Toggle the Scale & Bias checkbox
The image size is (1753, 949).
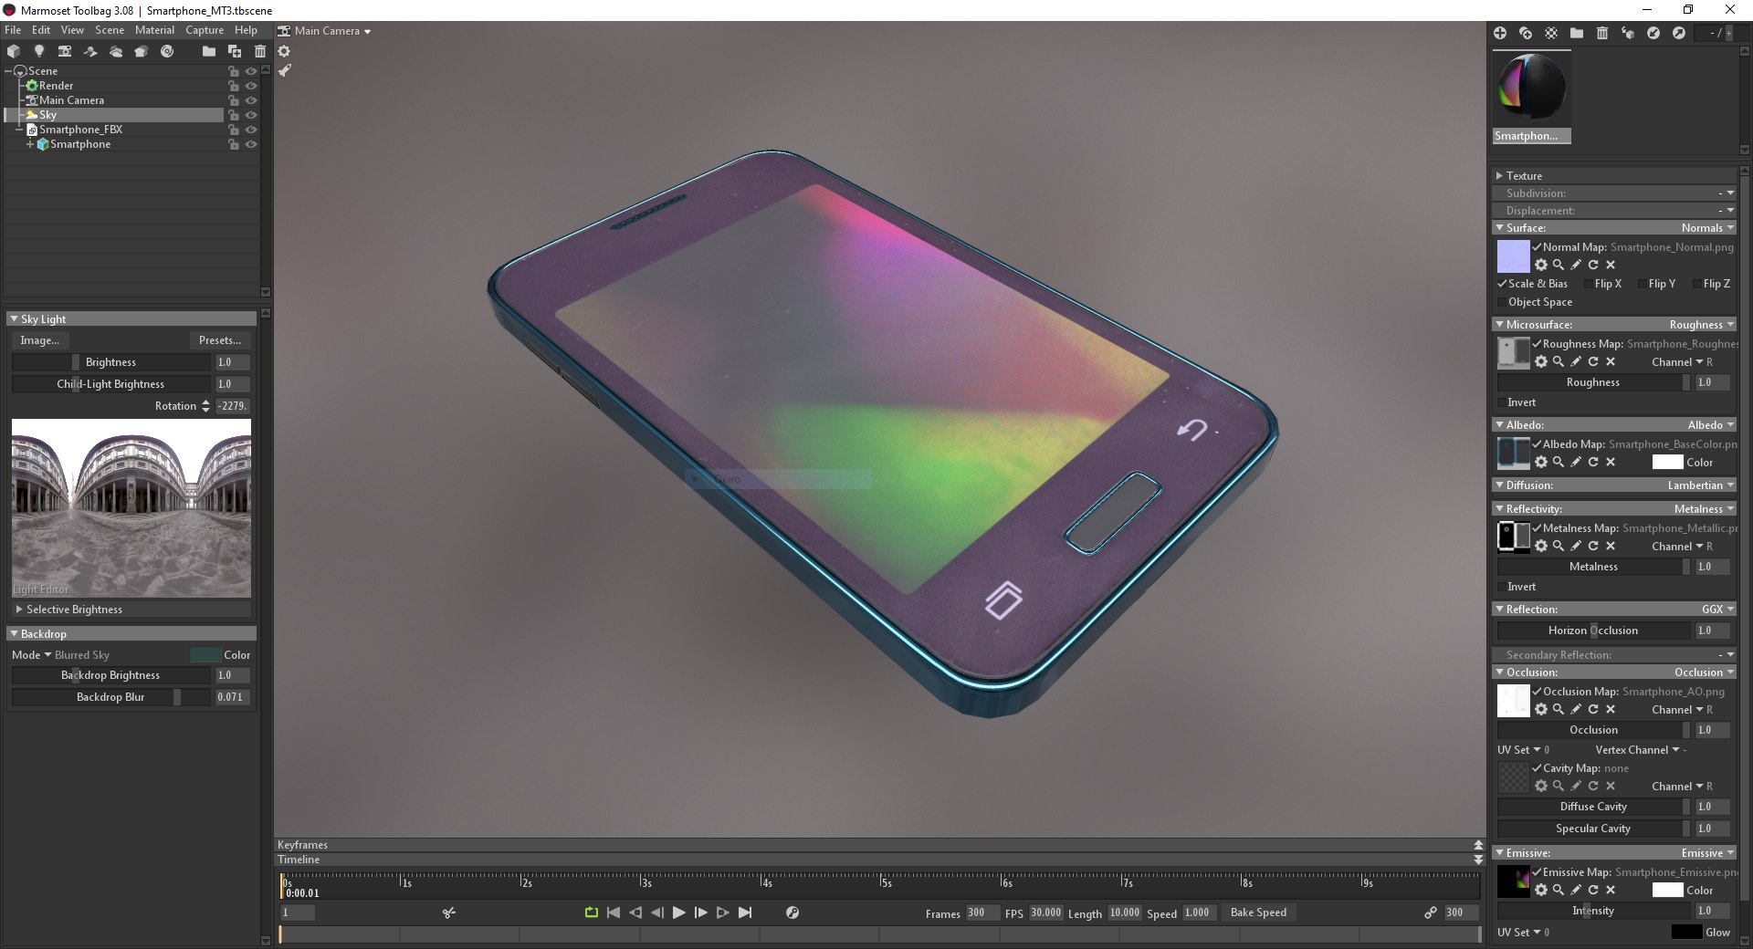pyautogui.click(x=1502, y=284)
